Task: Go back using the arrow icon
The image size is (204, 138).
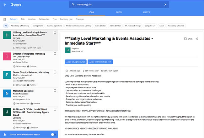Action: click(x=5, y=5)
